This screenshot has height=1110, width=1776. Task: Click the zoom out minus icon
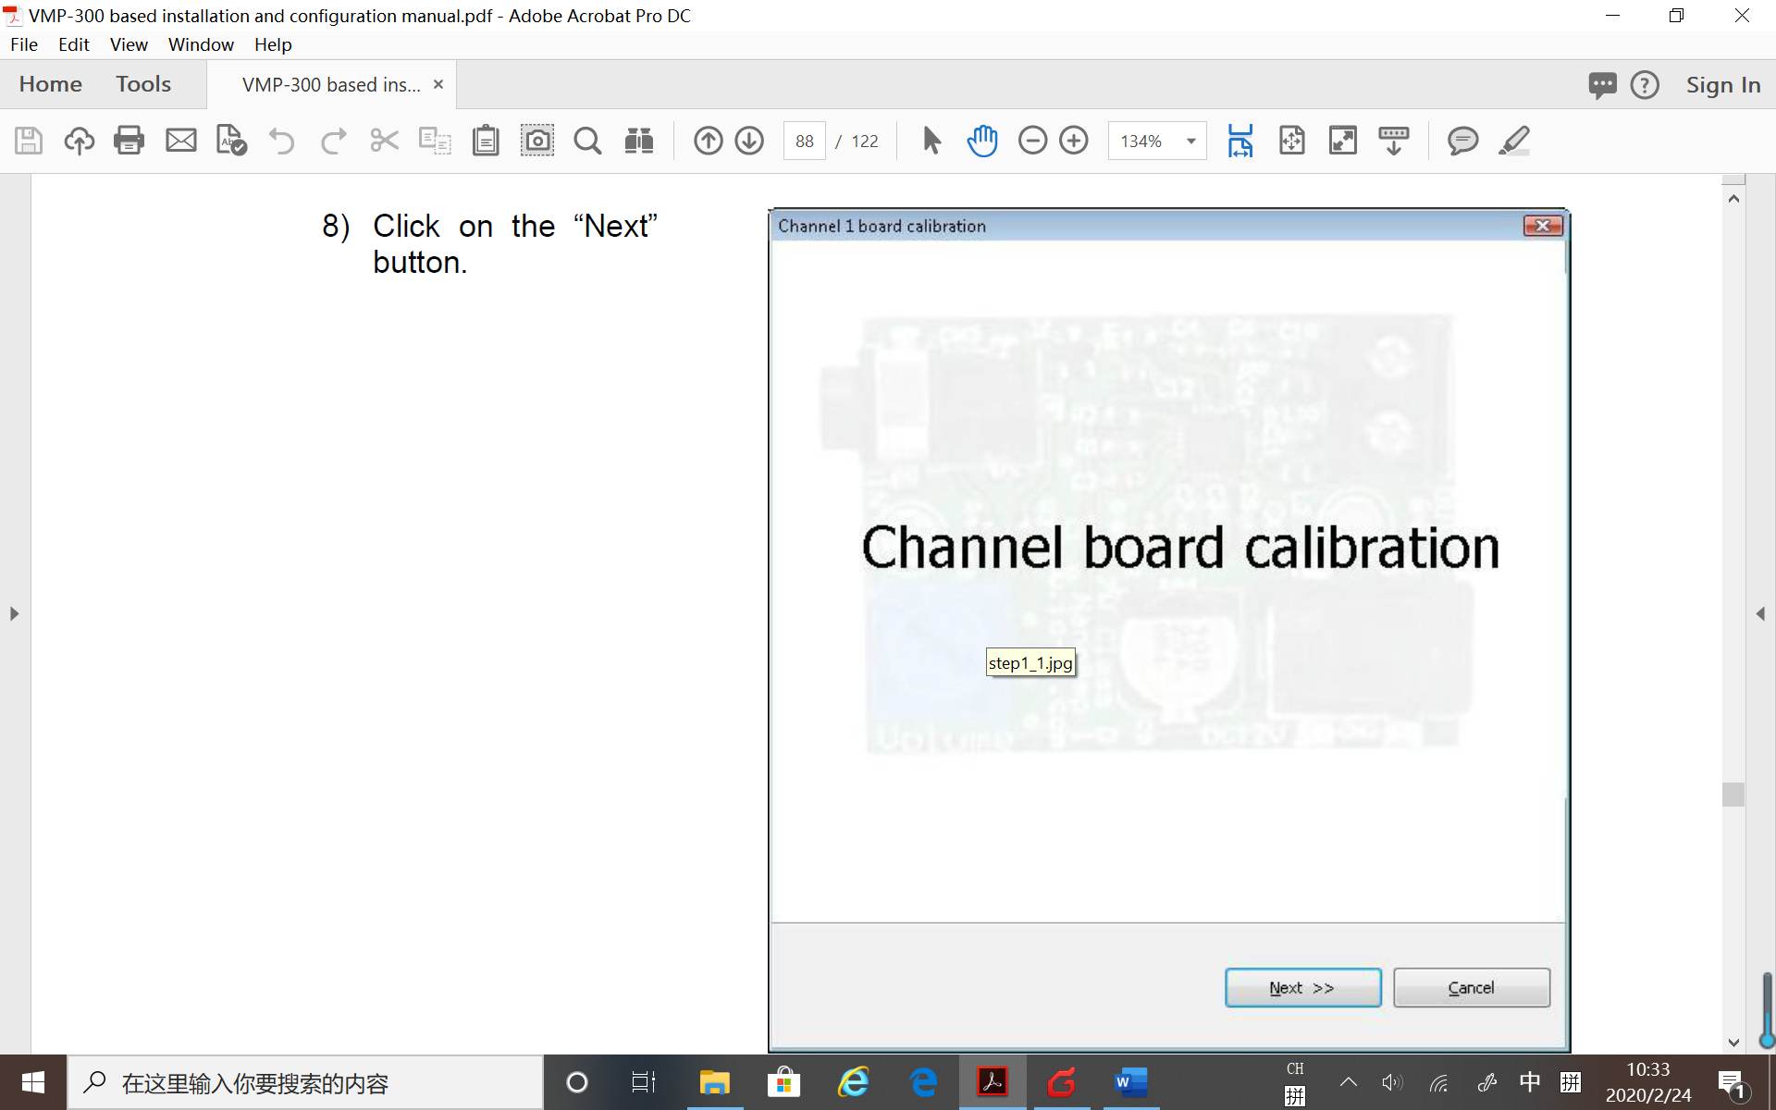pos(1032,141)
